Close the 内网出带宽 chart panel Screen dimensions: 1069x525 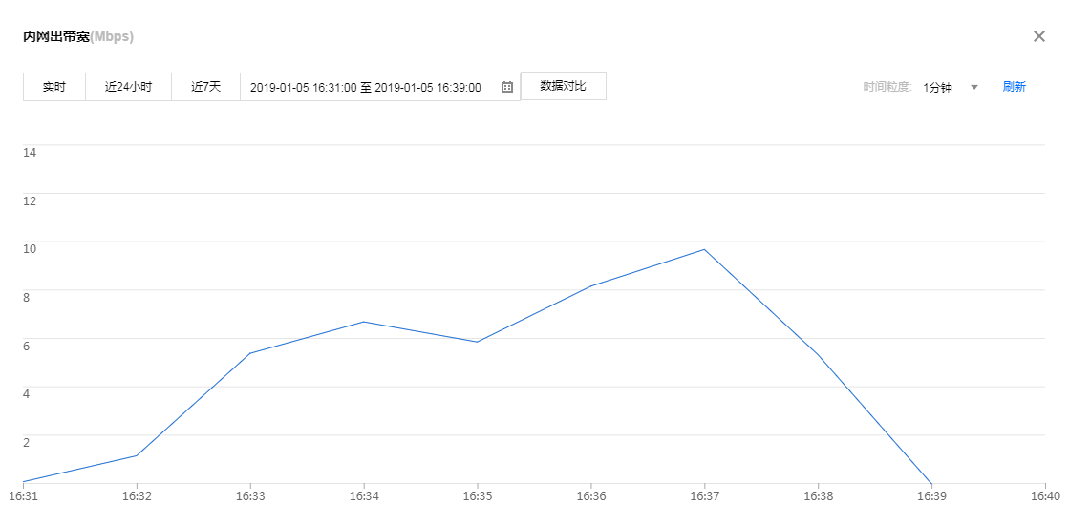coord(1039,36)
